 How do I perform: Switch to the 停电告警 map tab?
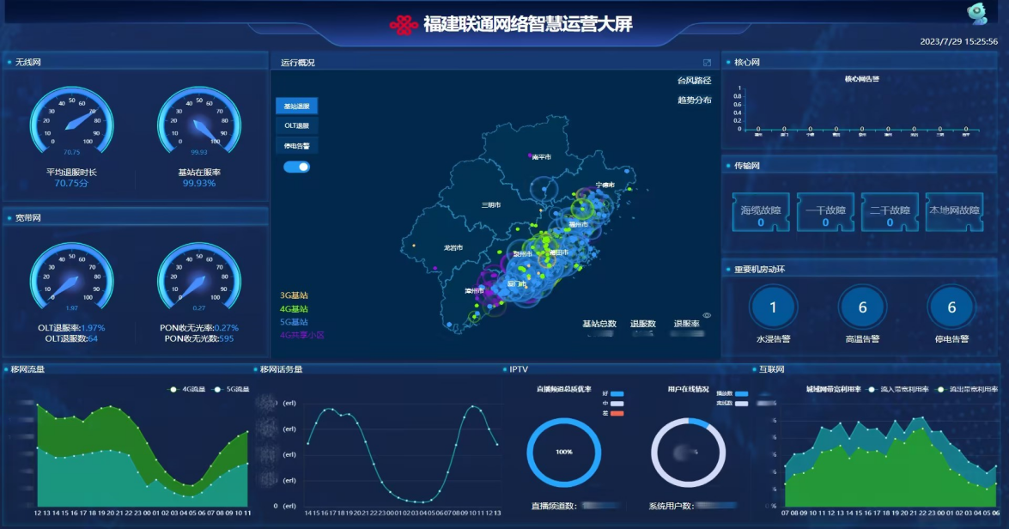(x=296, y=145)
